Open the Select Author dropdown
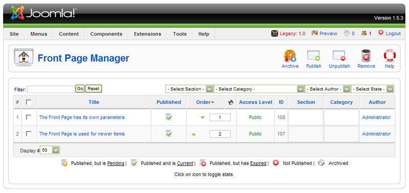This screenshot has width=409, height=193. point(328,89)
